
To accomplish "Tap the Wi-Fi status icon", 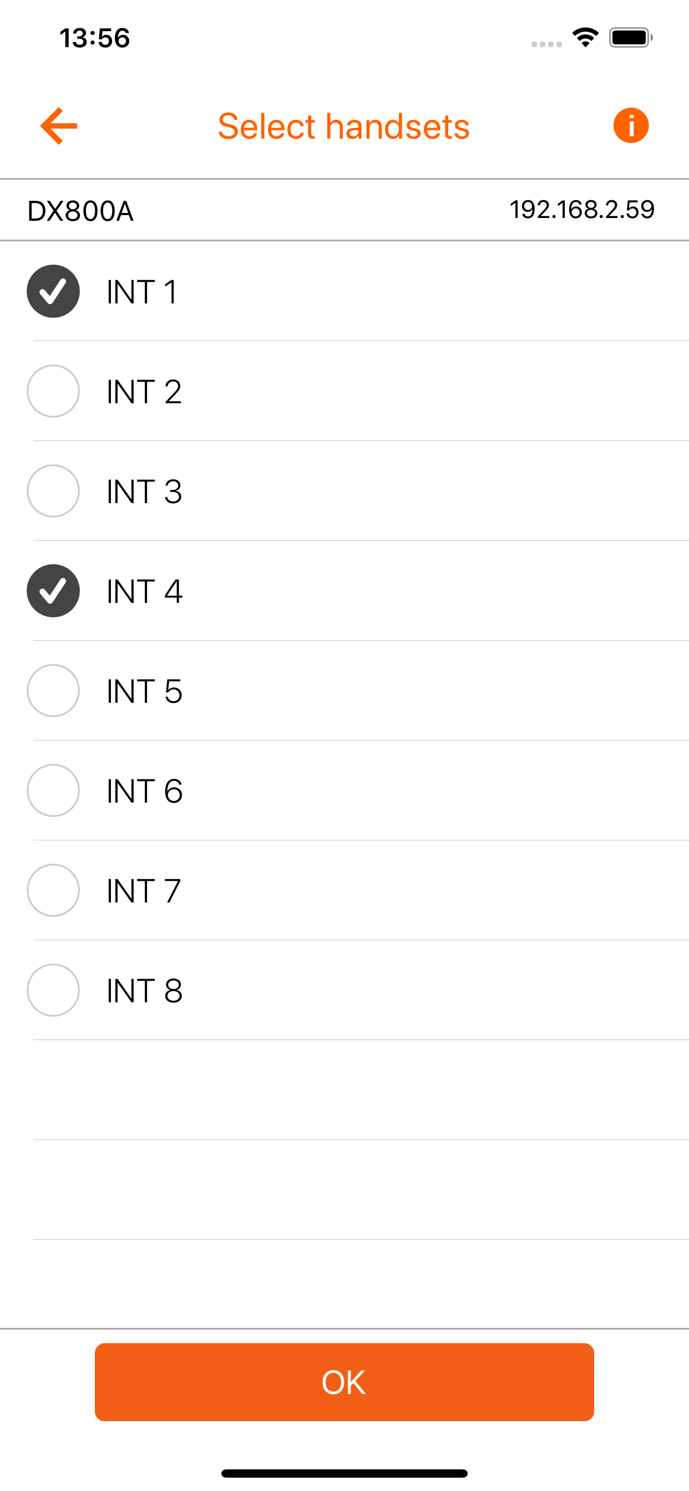I will (x=585, y=38).
